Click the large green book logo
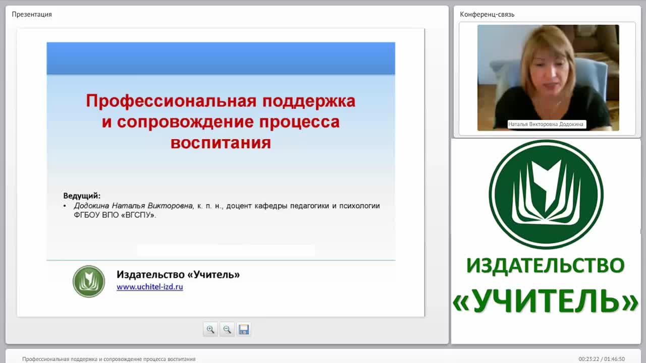The image size is (646, 363). pos(546,194)
